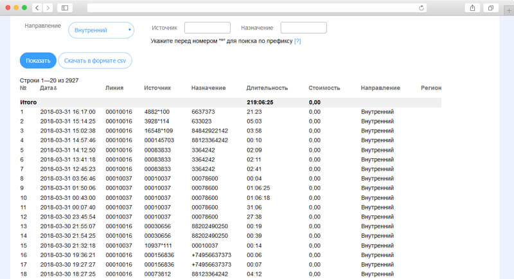The height and width of the screenshot is (279, 514).
Task: Select date 2018-03-30 21:54:25
Action: point(68,236)
